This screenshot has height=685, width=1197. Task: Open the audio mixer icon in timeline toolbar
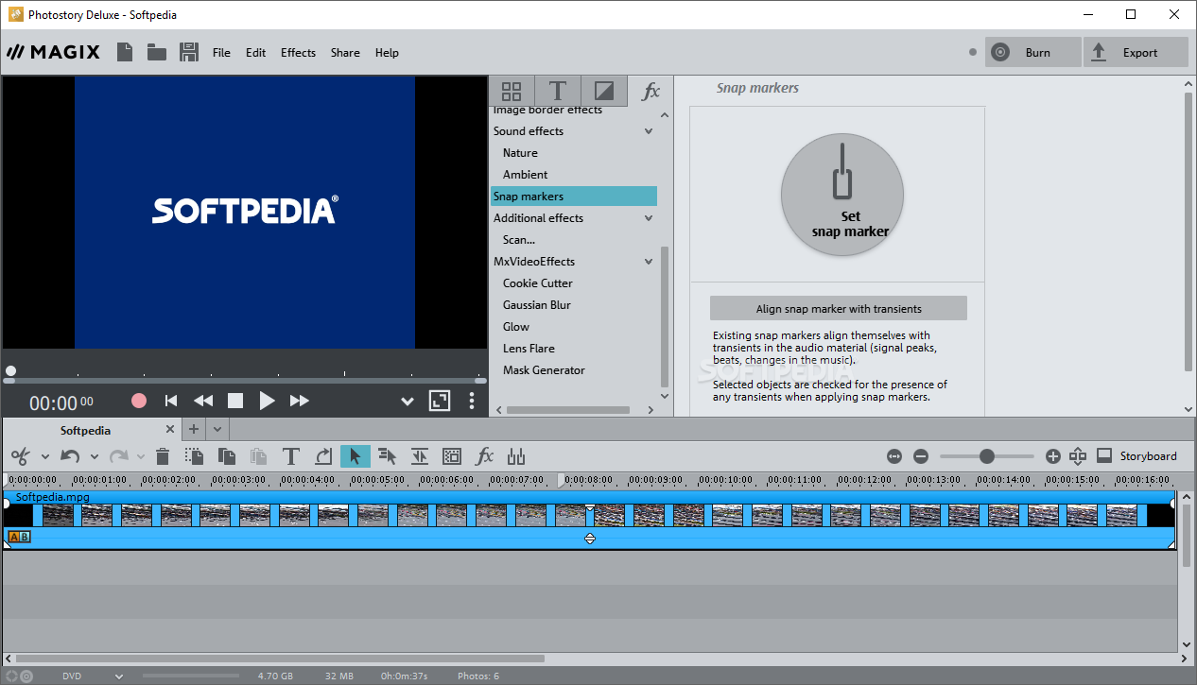pos(516,456)
